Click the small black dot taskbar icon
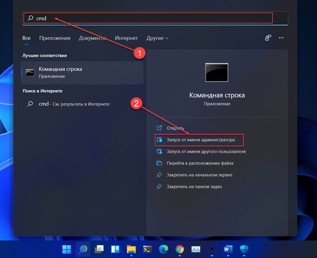The width and height of the screenshot is (317, 258). tap(212, 249)
